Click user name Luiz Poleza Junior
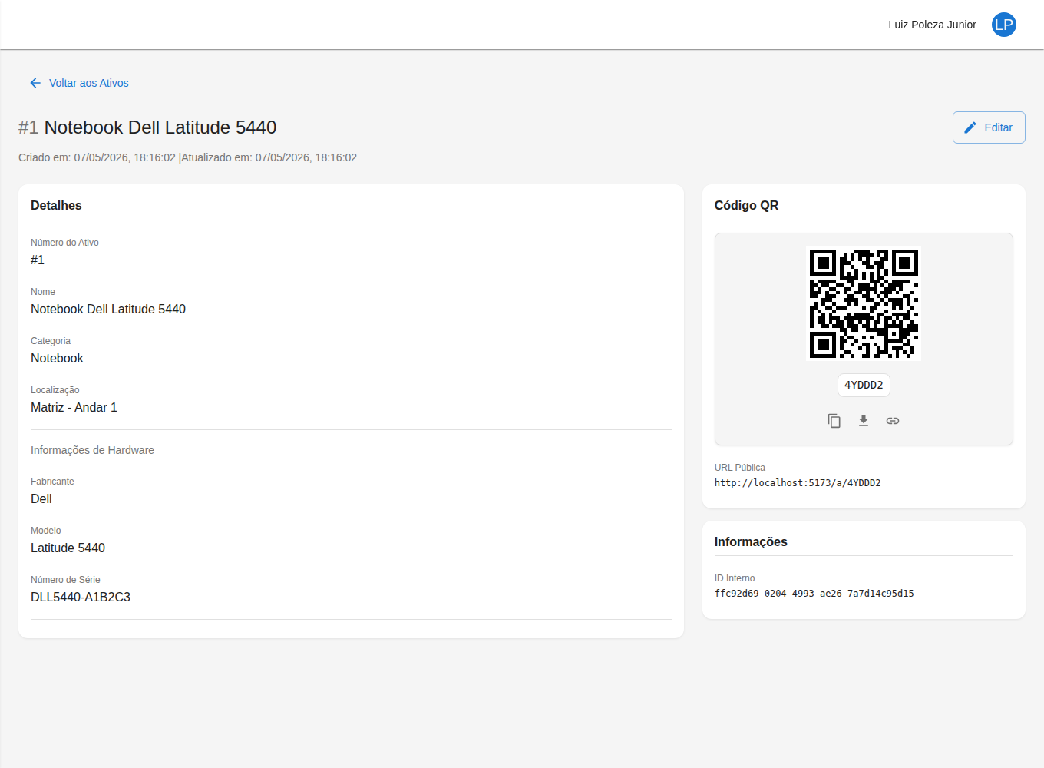 932,25
